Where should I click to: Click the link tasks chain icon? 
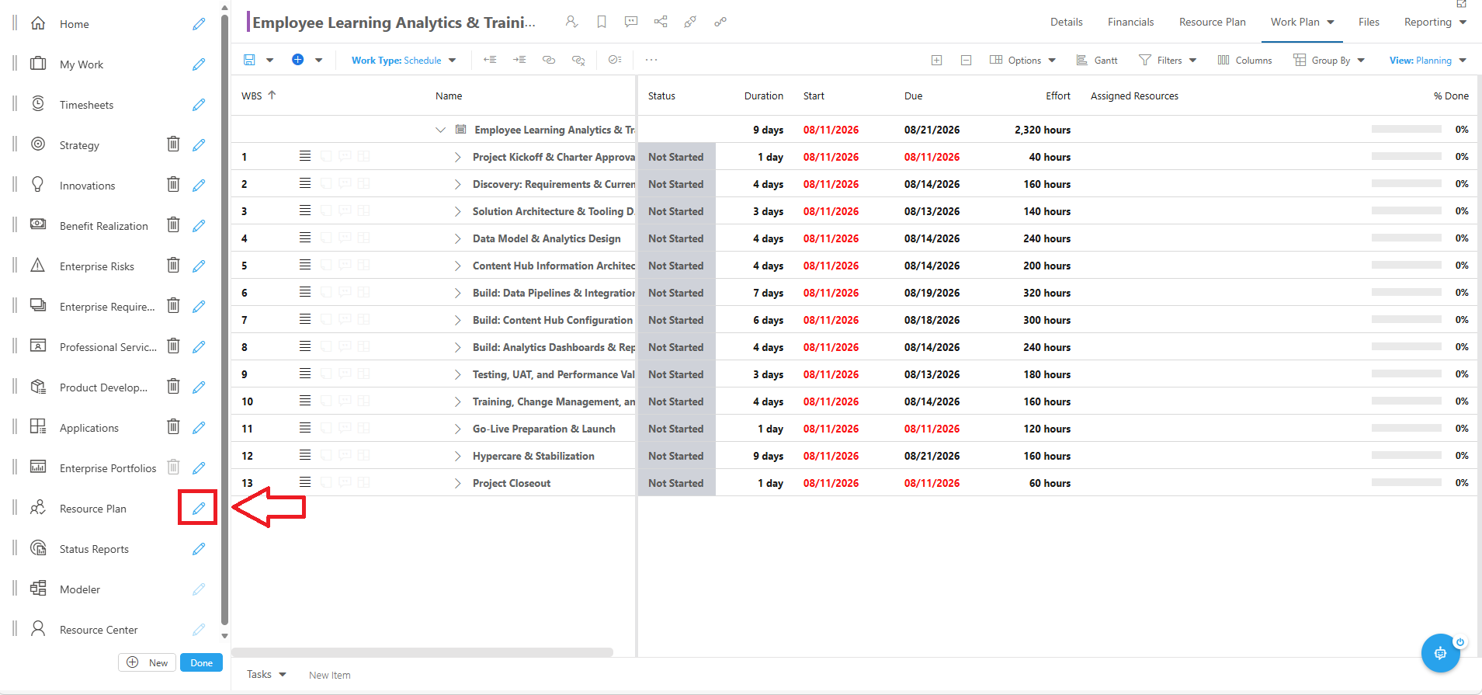(x=549, y=60)
